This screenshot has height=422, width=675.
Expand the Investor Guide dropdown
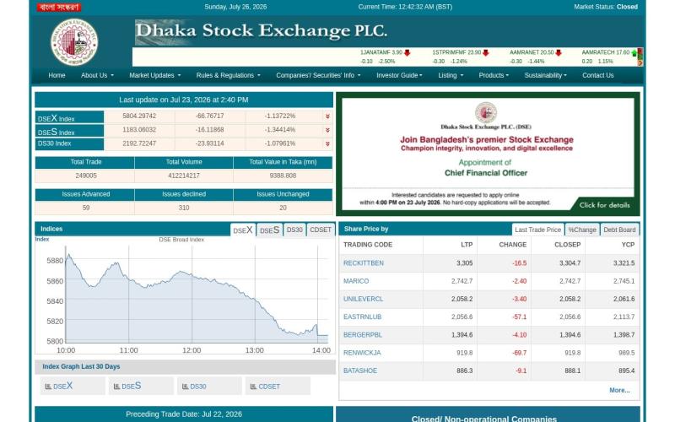(399, 75)
